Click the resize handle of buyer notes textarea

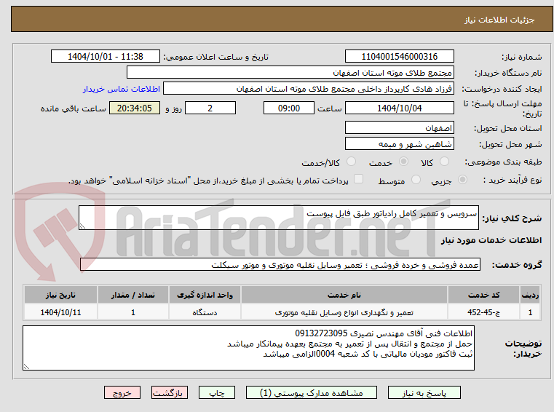[26, 367]
